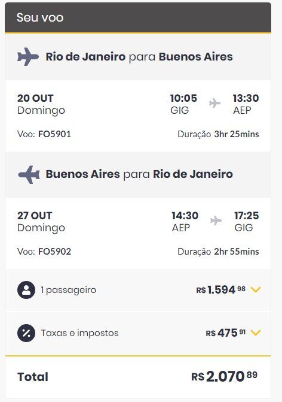282x402 pixels.
Task: Click small plane between 14:30 and 17:25
Action: [216, 220]
